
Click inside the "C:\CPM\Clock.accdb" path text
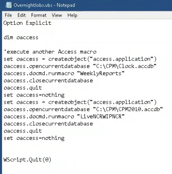pos(125,66)
